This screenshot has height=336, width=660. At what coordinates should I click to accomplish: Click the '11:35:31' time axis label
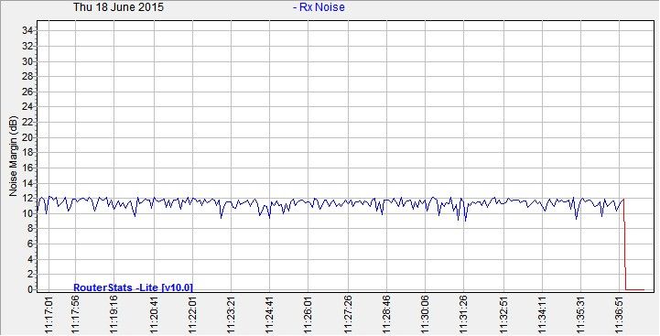point(581,314)
